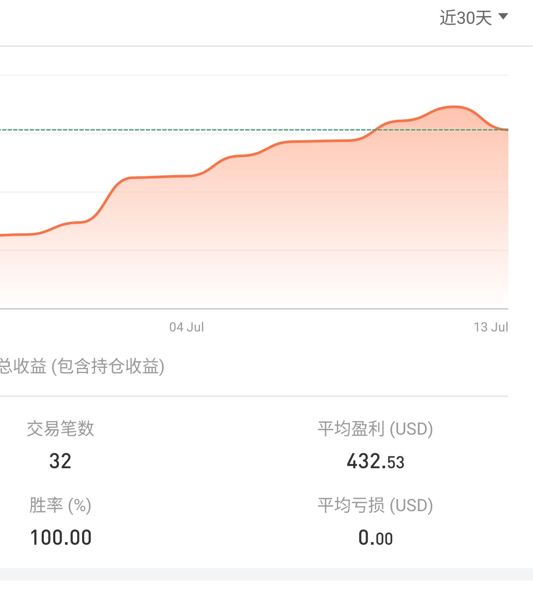This screenshot has width=533, height=611.
Task: Click the gray separator bar below the statistics
Action: click(266, 574)
